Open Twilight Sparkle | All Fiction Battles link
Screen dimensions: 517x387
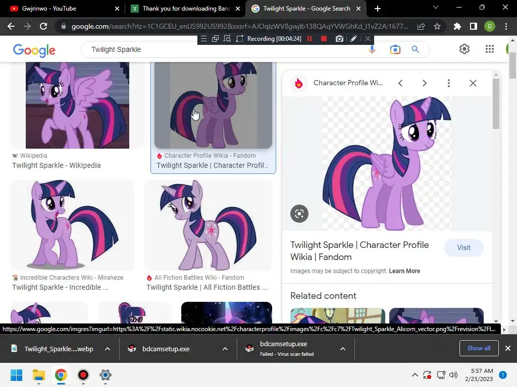click(206, 287)
